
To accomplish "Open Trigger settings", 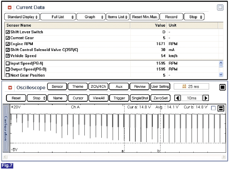I will click(x=119, y=98).
